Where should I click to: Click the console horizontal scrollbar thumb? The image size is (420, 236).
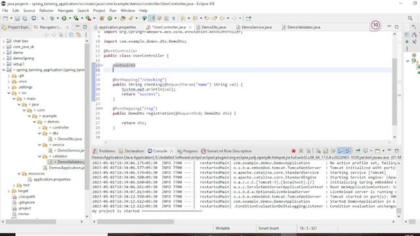(x=135, y=222)
